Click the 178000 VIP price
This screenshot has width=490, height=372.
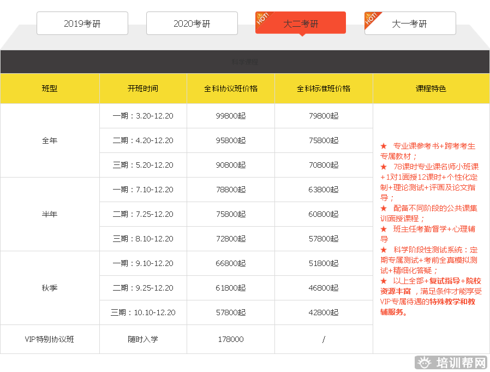click(x=230, y=339)
